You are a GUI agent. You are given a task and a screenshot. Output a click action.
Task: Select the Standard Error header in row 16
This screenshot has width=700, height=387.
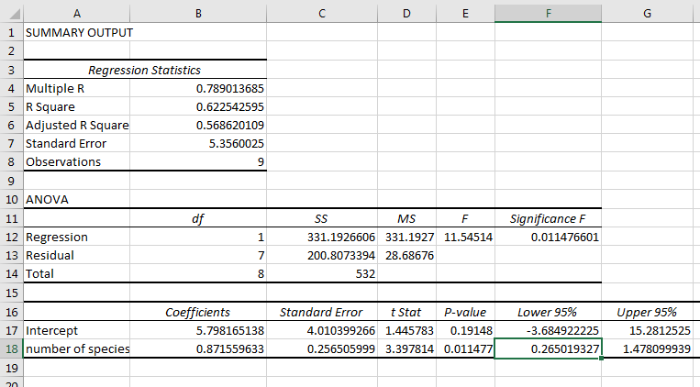[322, 312]
